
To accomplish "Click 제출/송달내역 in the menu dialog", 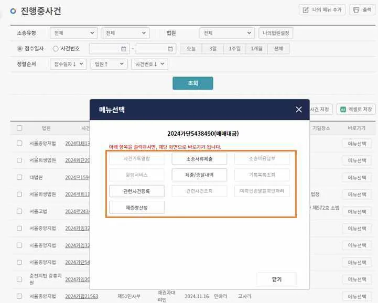I will click(199, 175).
